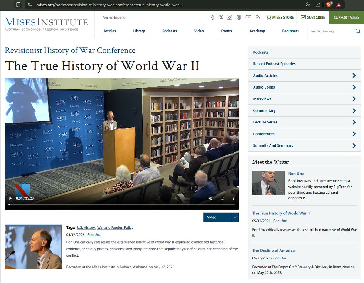
Task: Switch language via Ver en Español
Action: pyautogui.click(x=115, y=17)
